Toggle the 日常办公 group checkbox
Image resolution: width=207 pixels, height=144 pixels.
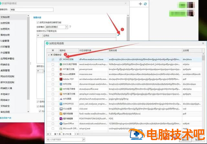[52, 55]
